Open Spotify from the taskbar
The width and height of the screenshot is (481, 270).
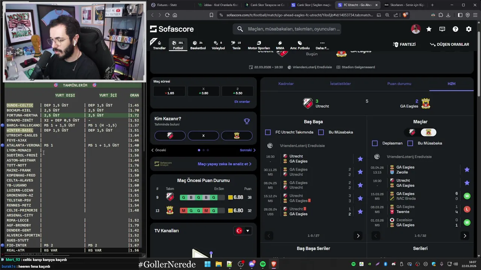(263, 264)
